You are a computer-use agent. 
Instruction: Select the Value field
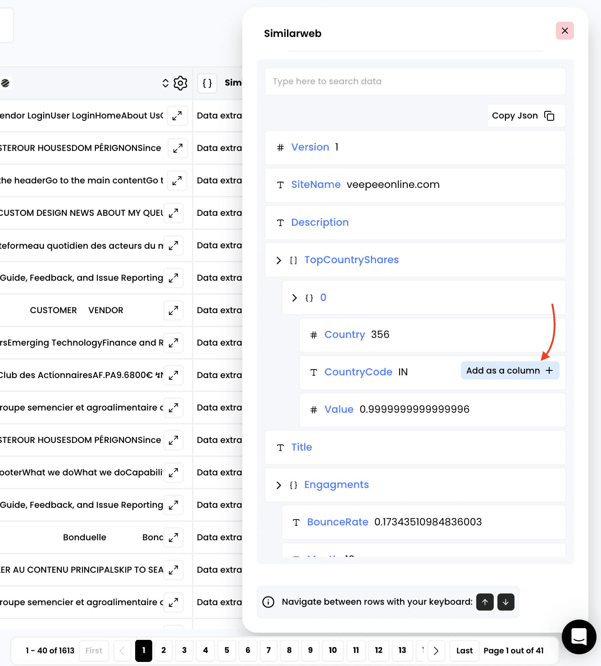tap(432, 410)
